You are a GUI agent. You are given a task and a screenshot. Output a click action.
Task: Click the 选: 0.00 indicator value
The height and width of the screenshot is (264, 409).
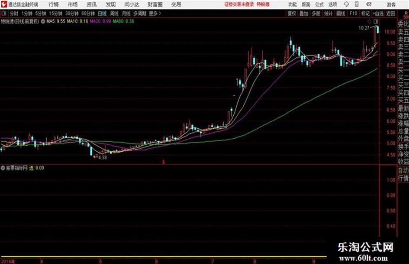[x=36, y=168]
